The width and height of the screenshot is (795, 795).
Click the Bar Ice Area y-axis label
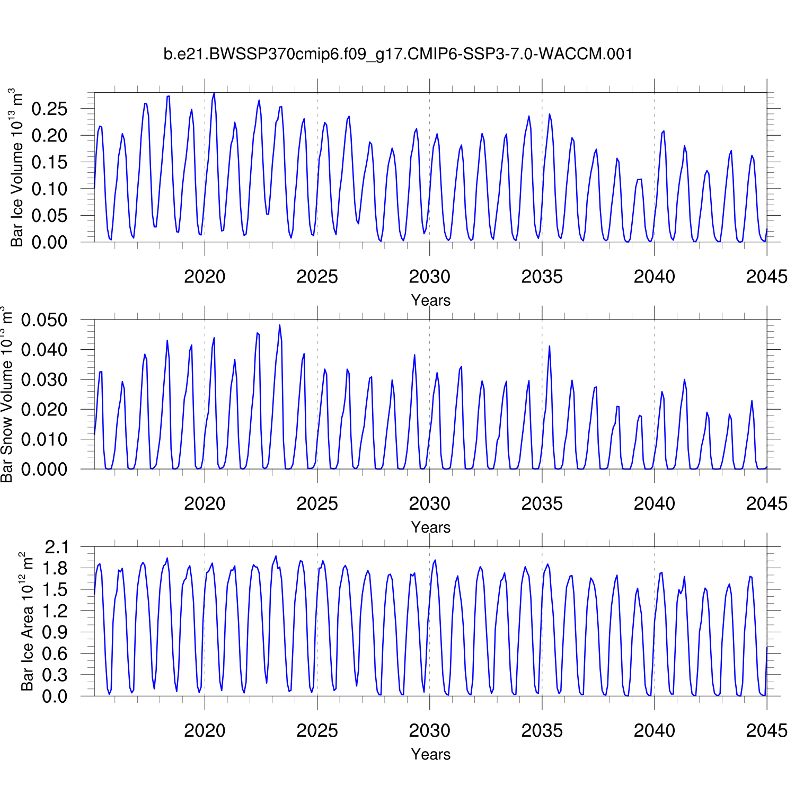point(27,621)
